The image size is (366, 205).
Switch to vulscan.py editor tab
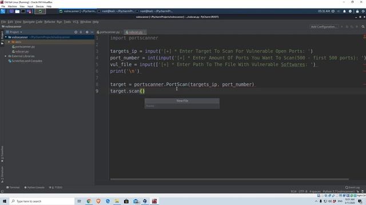point(136,32)
